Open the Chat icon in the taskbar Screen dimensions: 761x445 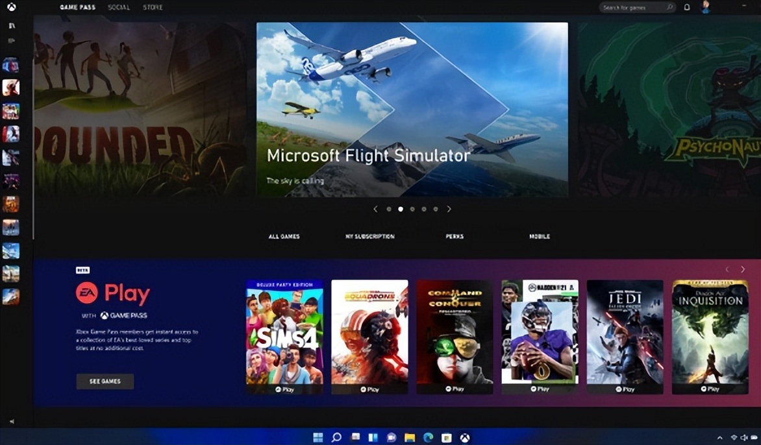(x=391, y=438)
